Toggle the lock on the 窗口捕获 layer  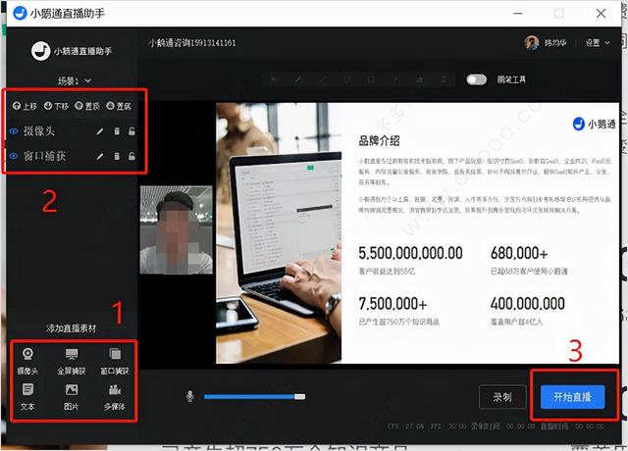click(x=131, y=156)
